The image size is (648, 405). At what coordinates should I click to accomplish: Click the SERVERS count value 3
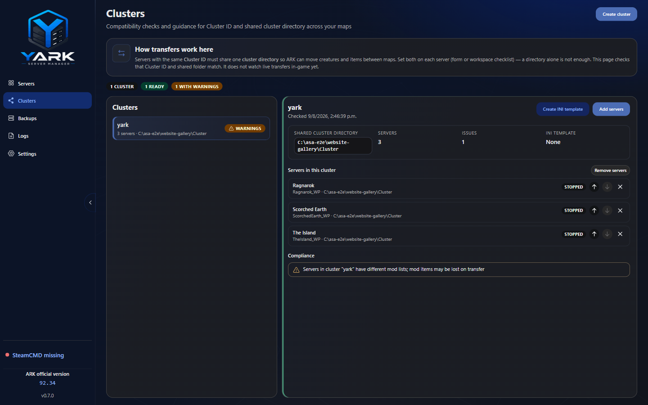[379, 142]
